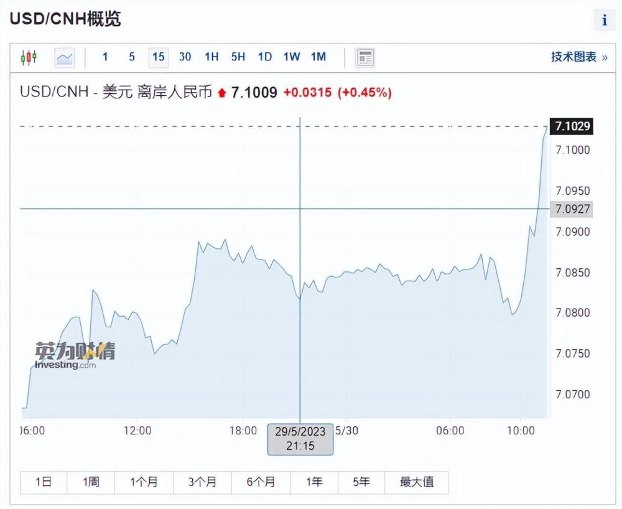This screenshot has height=509, width=622.
Task: Click the red up arrow price indicator
Action: (222, 93)
